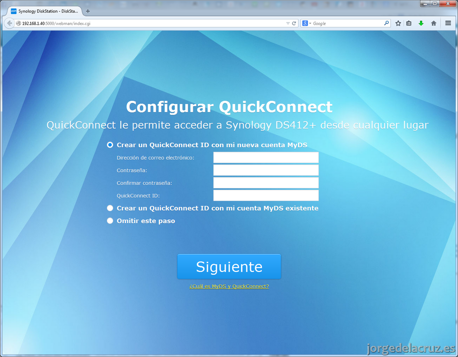Open the ¿Cuál es MyDS y QuickConnect? link
Screen dimensions: 458x357
pyautogui.click(x=229, y=287)
